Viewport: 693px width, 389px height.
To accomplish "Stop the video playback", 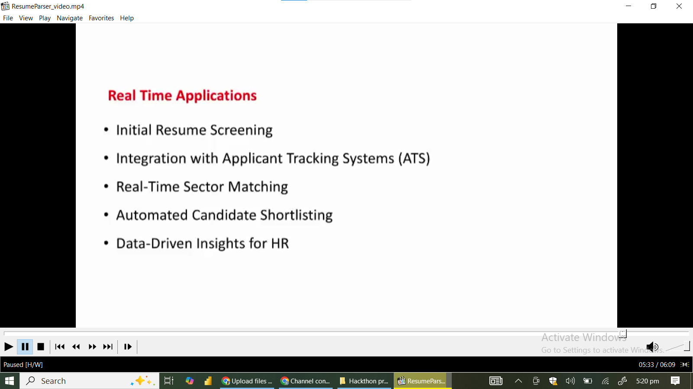I will pos(41,347).
